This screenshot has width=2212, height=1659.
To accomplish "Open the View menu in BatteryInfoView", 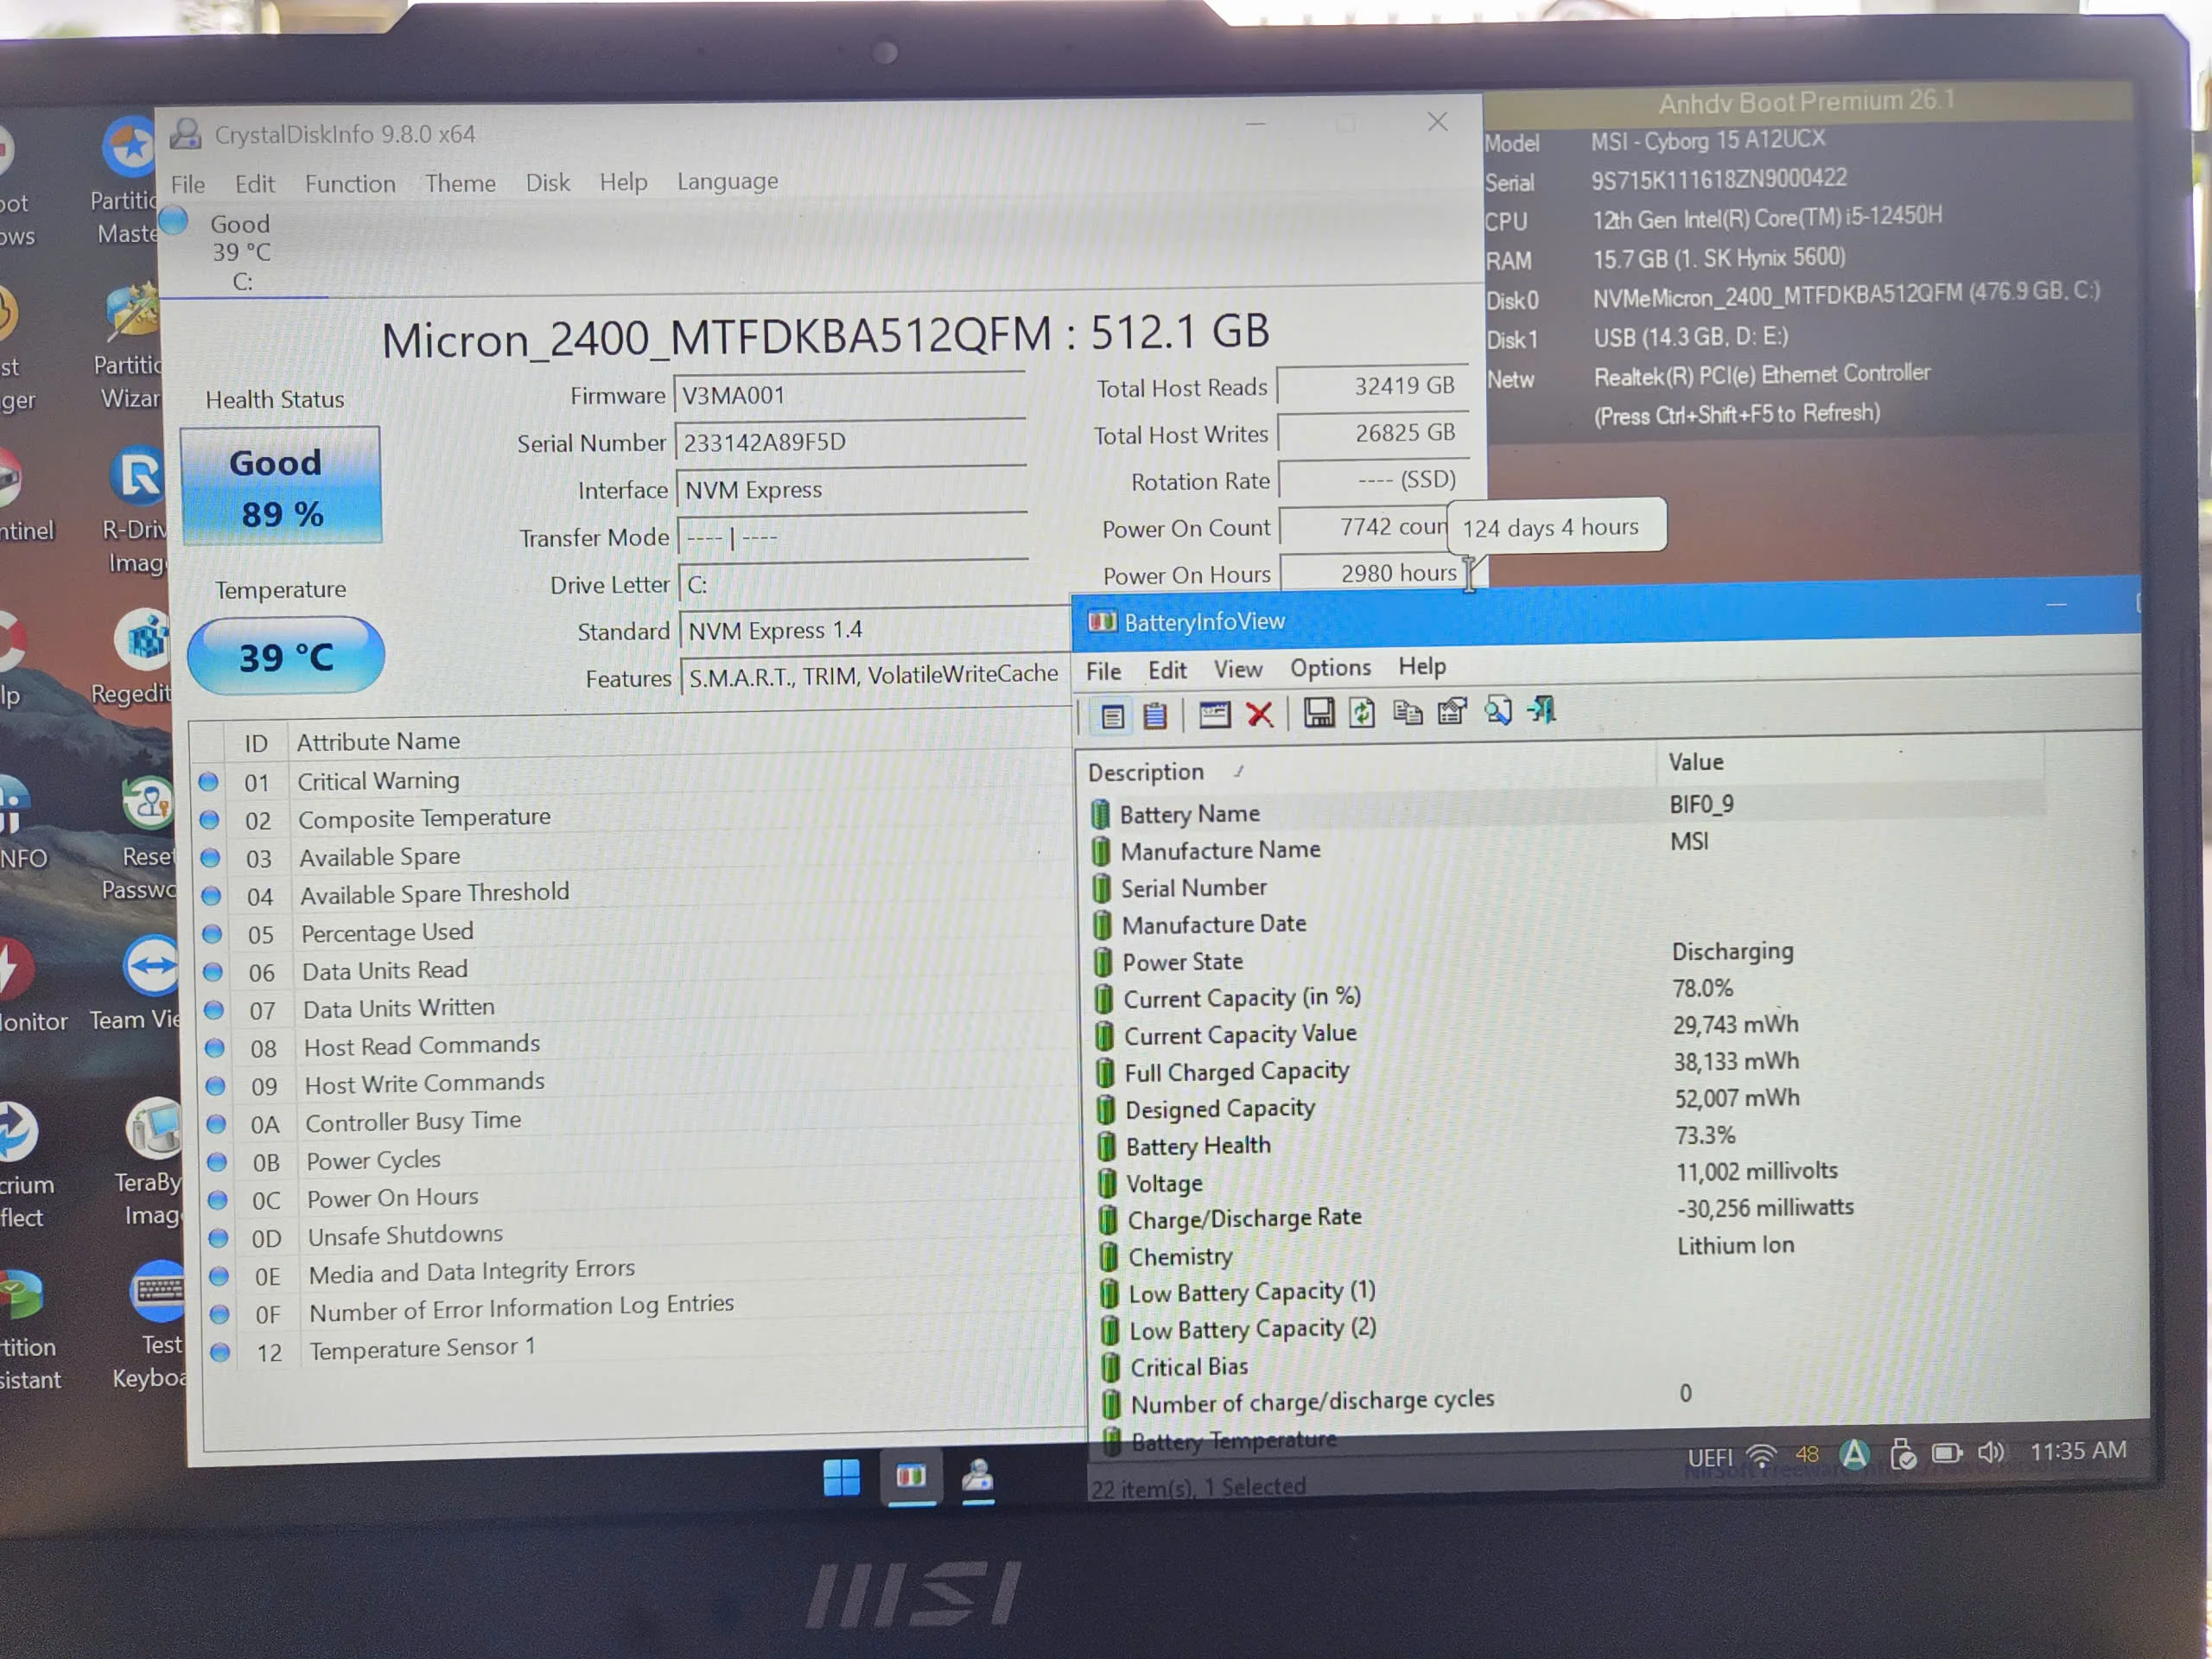I will [x=1238, y=669].
